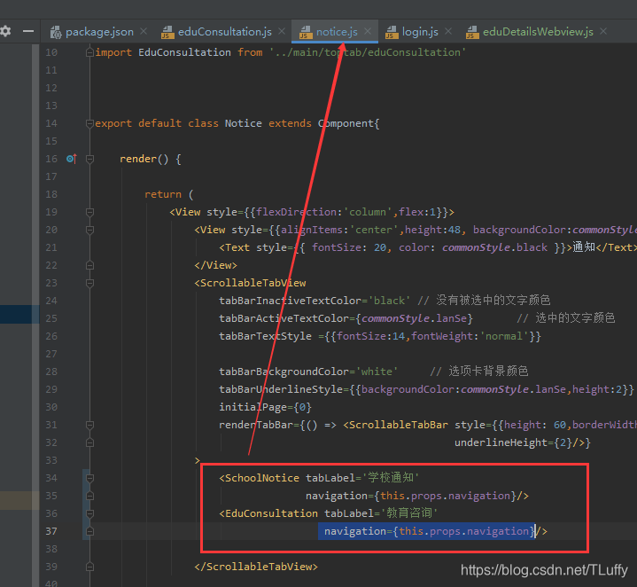Click tabBarBackgroundColor attribute on line 28
This screenshot has width=637, height=587.
click(284, 372)
